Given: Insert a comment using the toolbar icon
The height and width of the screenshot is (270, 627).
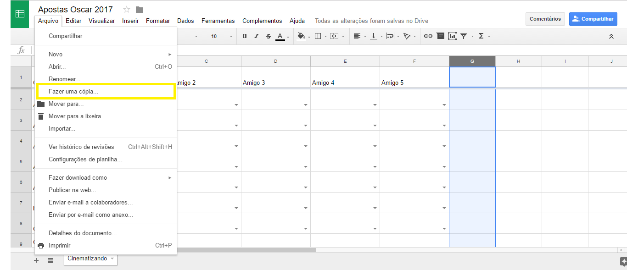Looking at the screenshot, I should [441, 36].
